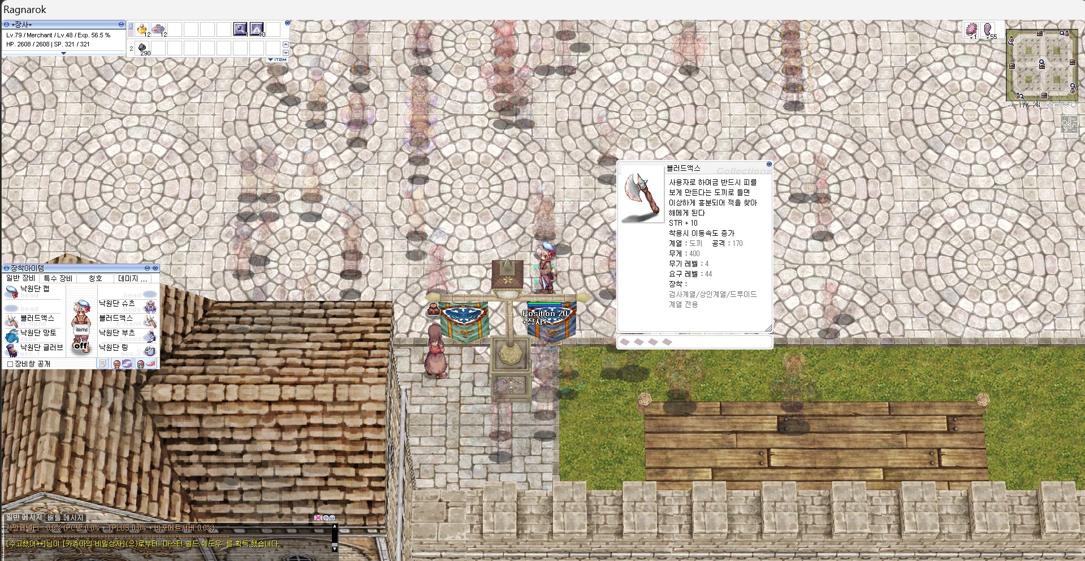Toggle the round minimap transparency button

(1074, 105)
